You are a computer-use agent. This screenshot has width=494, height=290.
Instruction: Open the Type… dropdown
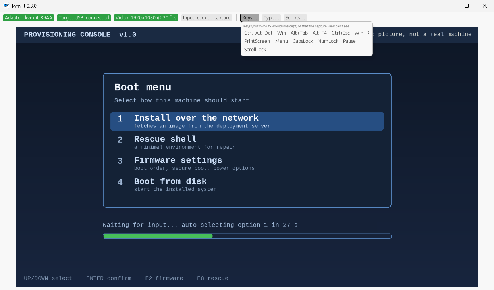coord(272,18)
